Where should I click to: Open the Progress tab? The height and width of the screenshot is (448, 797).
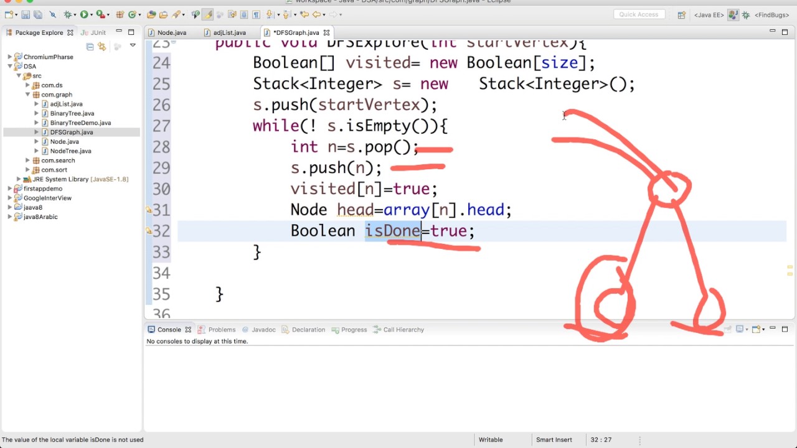coord(349,330)
